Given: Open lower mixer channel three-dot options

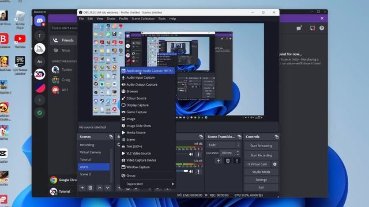Looking at the screenshot, I should pos(198,171).
